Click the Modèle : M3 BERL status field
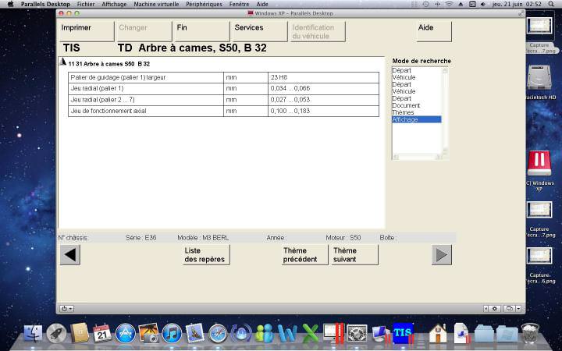Image resolution: width=562 pixels, height=351 pixels. [x=203, y=237]
